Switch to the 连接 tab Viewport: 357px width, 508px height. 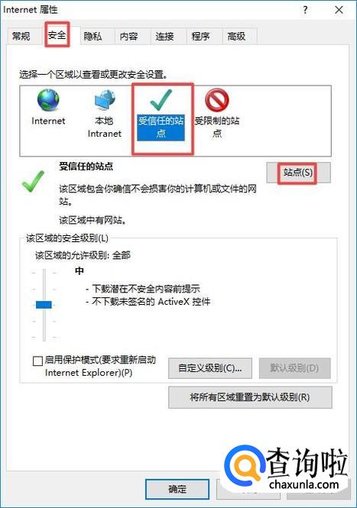coord(164,36)
